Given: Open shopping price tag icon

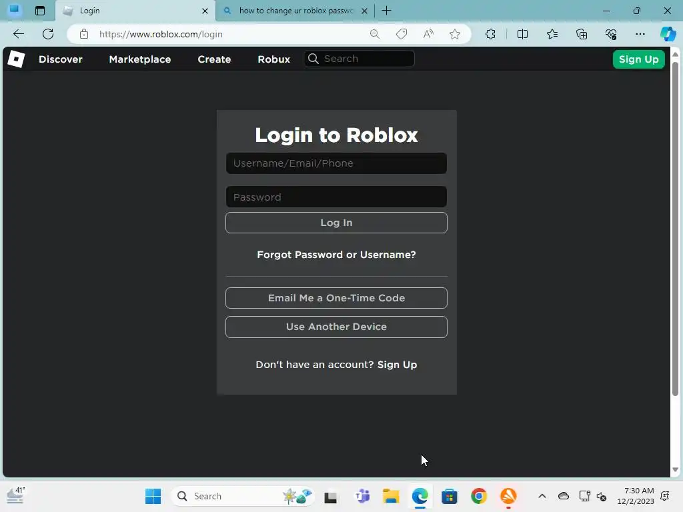Looking at the screenshot, I should [x=402, y=34].
